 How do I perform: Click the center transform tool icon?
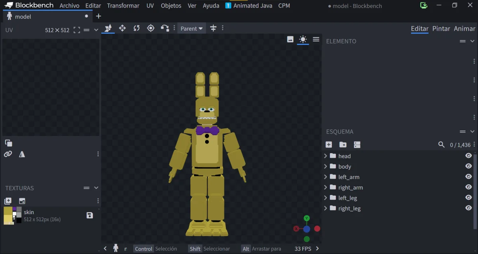tap(213, 28)
